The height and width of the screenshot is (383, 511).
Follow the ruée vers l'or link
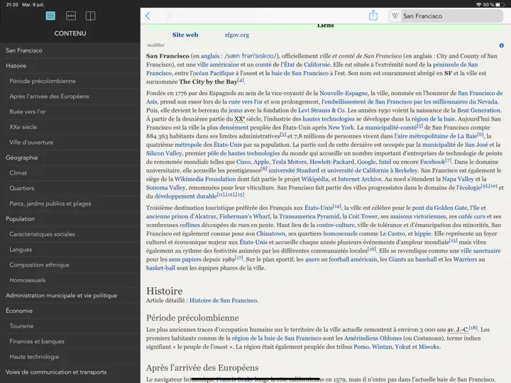coord(246,101)
